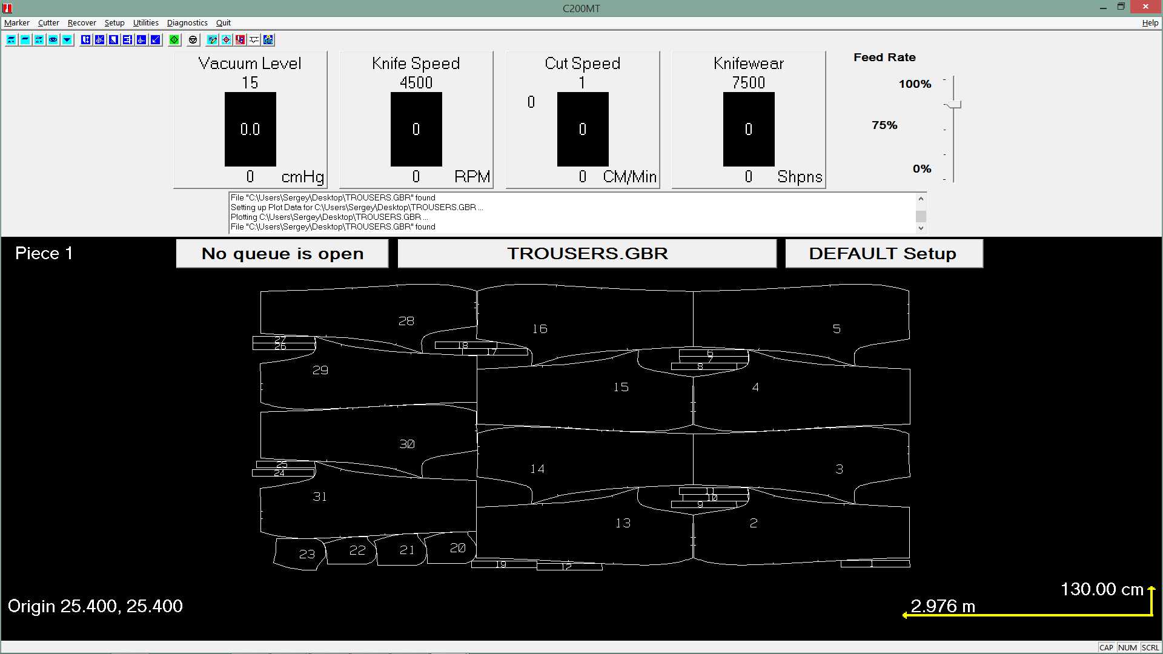The width and height of the screenshot is (1163, 654).
Task: Click the green diamond start icon
Action: coord(174,39)
